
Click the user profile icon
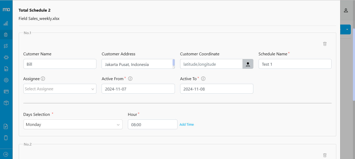[x=346, y=10]
